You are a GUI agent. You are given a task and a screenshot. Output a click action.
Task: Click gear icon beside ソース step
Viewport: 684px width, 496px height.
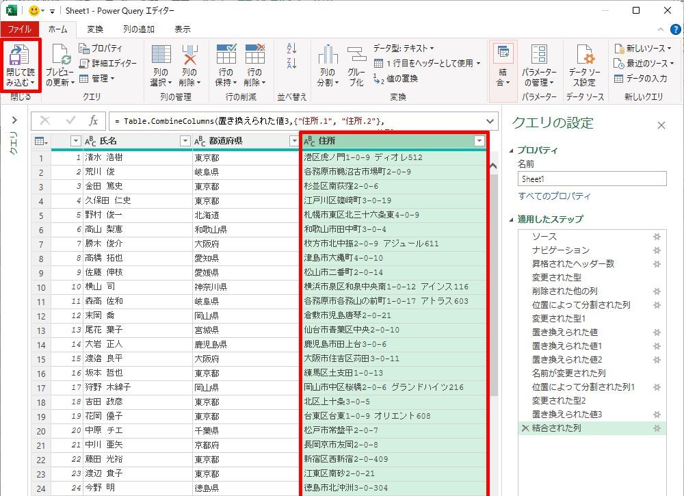(x=657, y=237)
